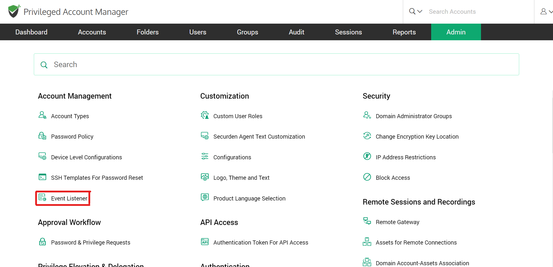
Task: Click the SSH Templates terminal icon
Action: click(42, 177)
